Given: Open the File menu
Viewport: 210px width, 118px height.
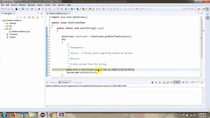Looking at the screenshot, I should [3, 5].
